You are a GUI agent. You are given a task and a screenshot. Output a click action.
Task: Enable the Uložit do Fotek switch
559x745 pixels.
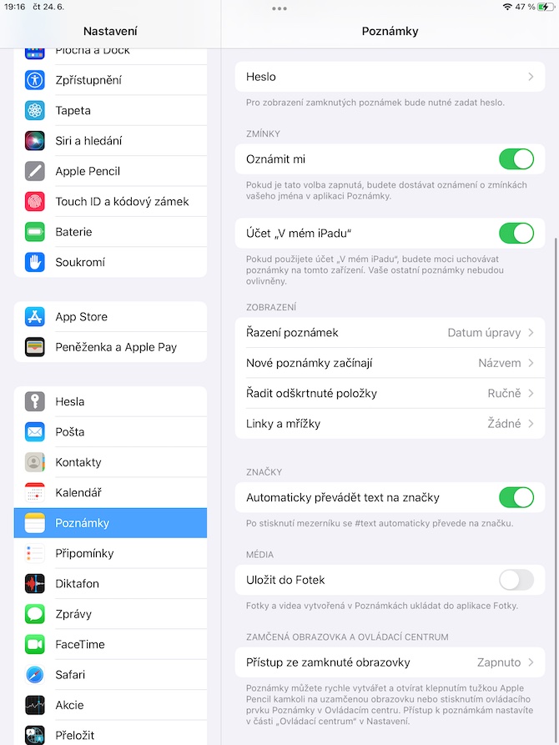tap(516, 580)
